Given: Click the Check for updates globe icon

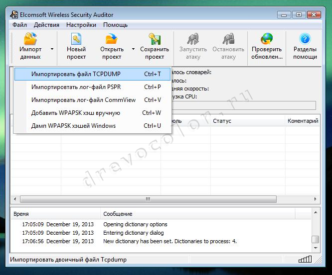Looking at the screenshot, I should [x=267, y=39].
